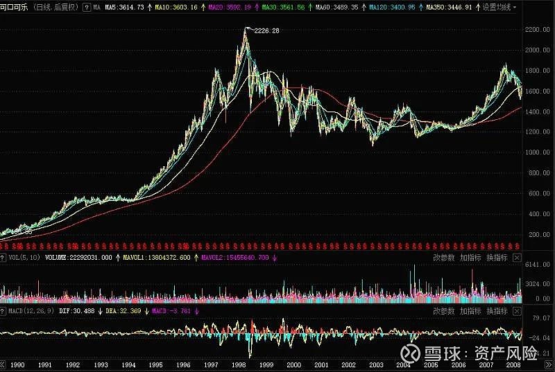Click the 6141.00 volume axis label
This screenshot has height=372, width=555.
click(537, 265)
